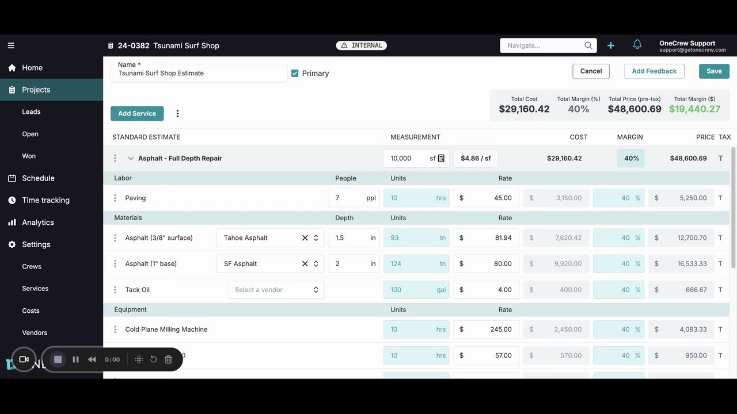Open the row menu dots for Cold Plane Milling Machine
The height and width of the screenshot is (414, 737).
[115, 329]
